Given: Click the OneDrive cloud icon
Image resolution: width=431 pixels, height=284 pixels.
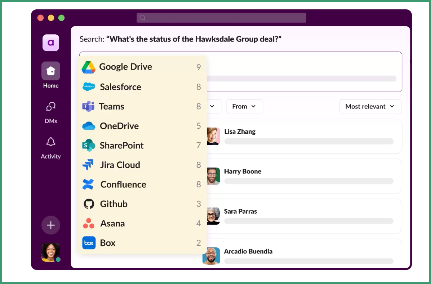Looking at the screenshot, I should [89, 126].
